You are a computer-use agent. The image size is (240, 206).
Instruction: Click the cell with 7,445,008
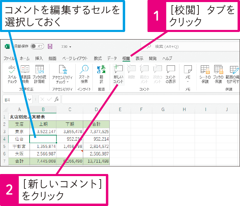(43, 161)
